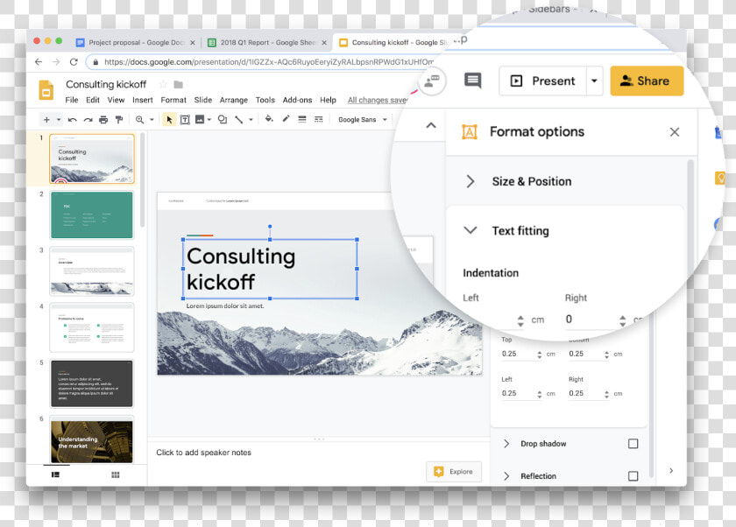This screenshot has height=527, width=736.
Task: Expand the Reflection section
Action: [506, 476]
